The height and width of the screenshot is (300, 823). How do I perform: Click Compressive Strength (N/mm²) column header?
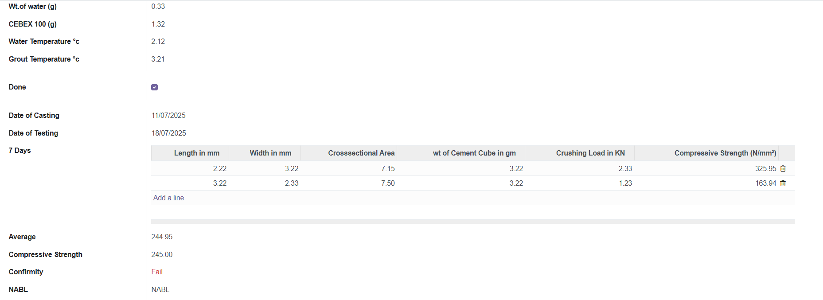click(x=725, y=153)
